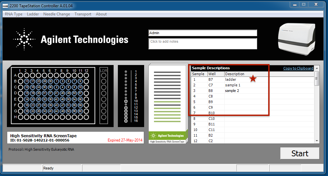Select tape lane 10 indicator
The width and height of the screenshot is (328, 176).
click(126, 101)
